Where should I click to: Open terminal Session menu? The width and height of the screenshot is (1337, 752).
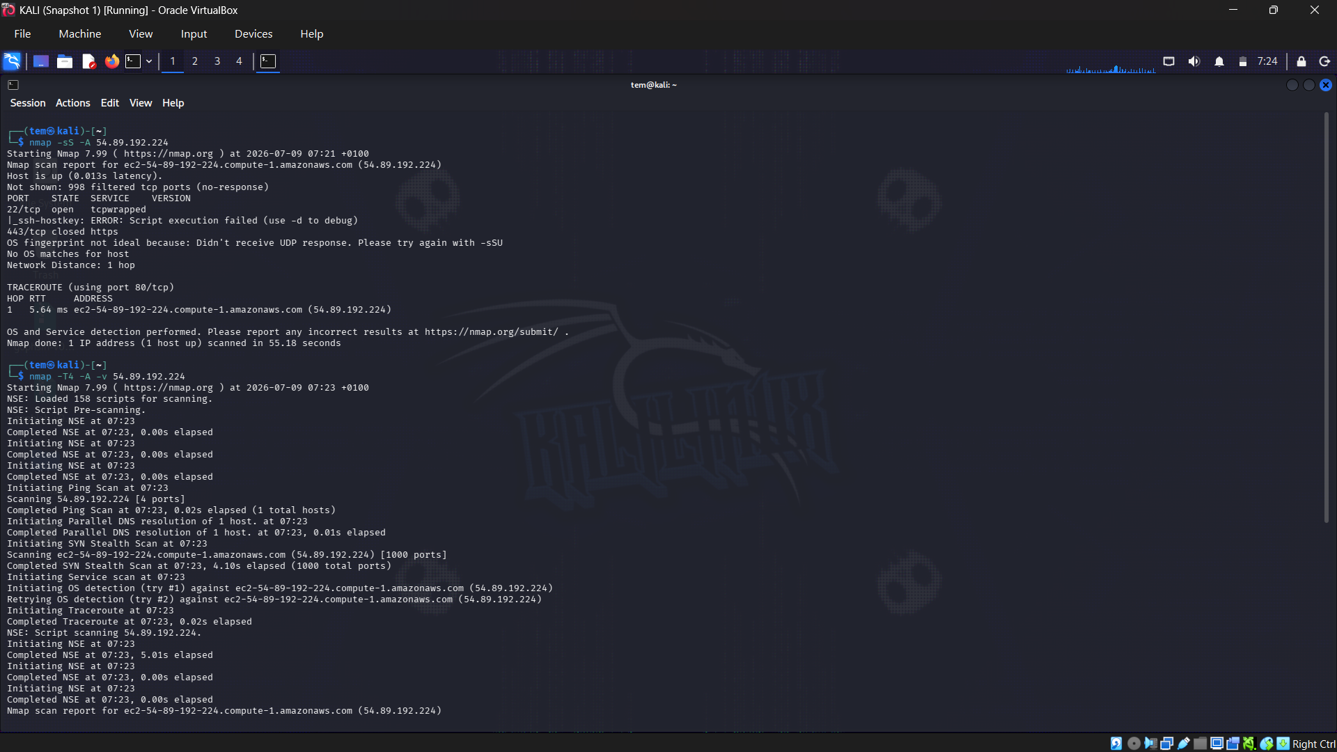28,103
